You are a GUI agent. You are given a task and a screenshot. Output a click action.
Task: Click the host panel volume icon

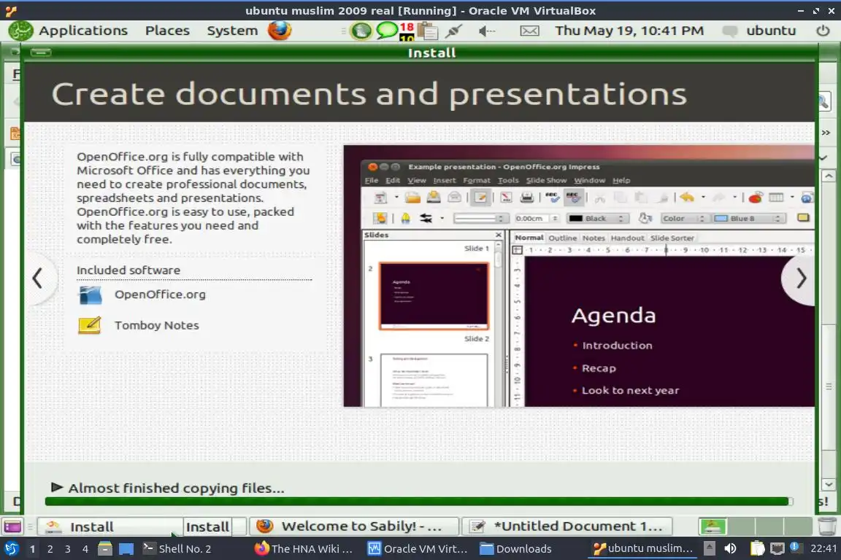coord(730,548)
